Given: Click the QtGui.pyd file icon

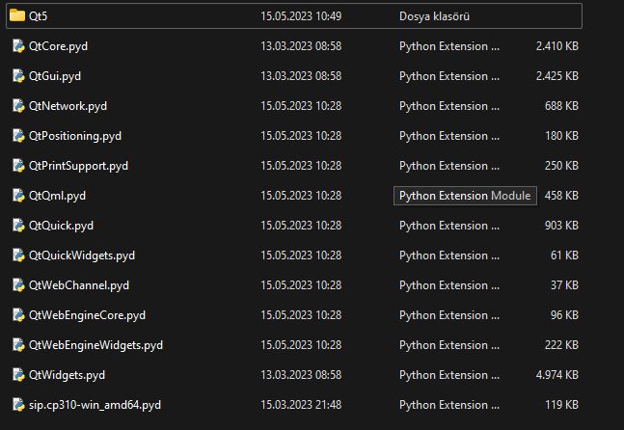Looking at the screenshot, I should (18, 75).
